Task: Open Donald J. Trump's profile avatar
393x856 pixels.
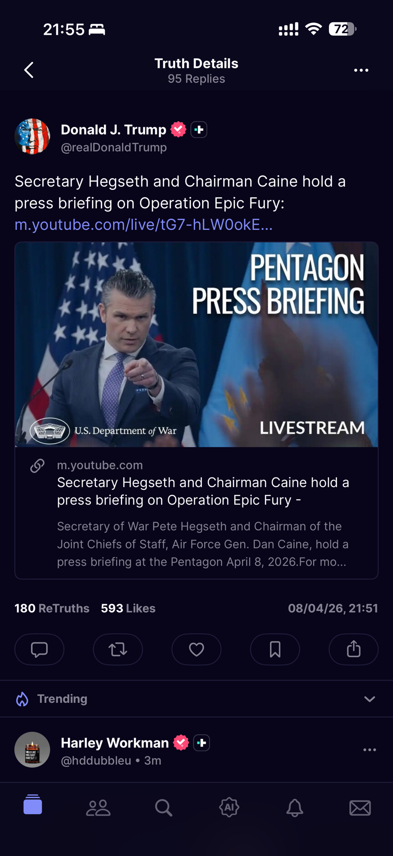Action: (32, 136)
